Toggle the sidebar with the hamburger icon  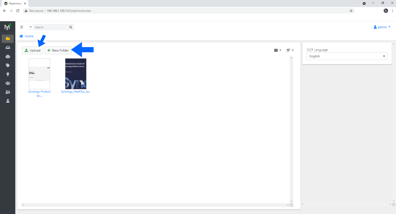tap(22, 27)
